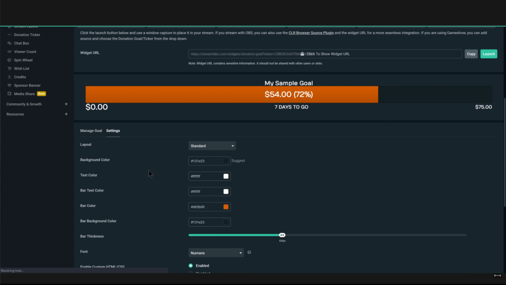Open the Font Numans dropdown

tap(216, 253)
